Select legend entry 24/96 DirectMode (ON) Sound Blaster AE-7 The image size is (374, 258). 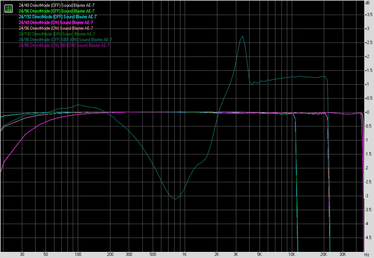coord(56,28)
